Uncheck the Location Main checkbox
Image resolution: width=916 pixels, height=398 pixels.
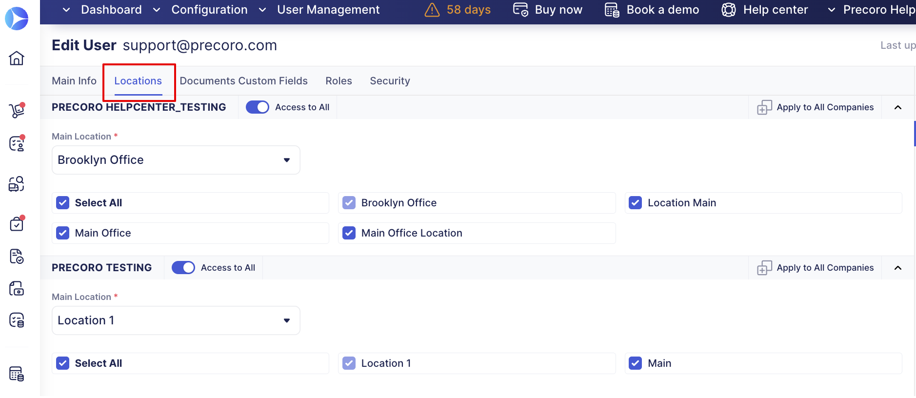click(x=635, y=203)
